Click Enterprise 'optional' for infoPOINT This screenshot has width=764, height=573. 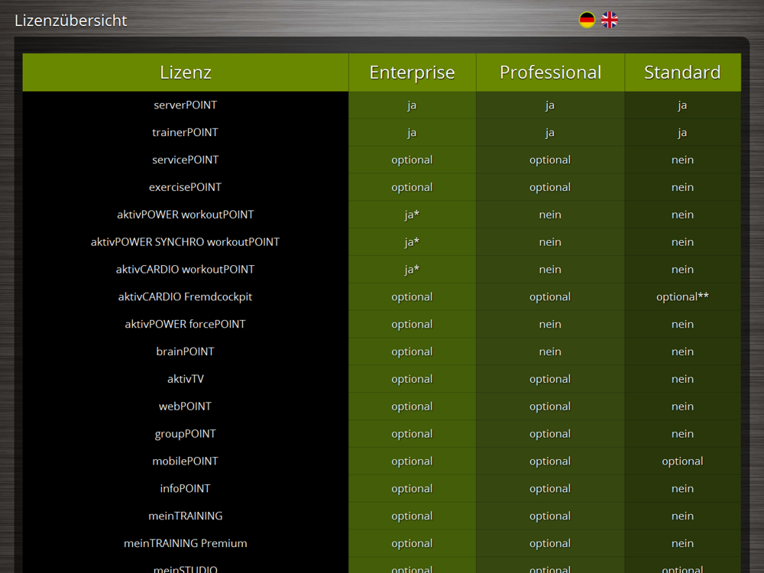click(x=412, y=489)
